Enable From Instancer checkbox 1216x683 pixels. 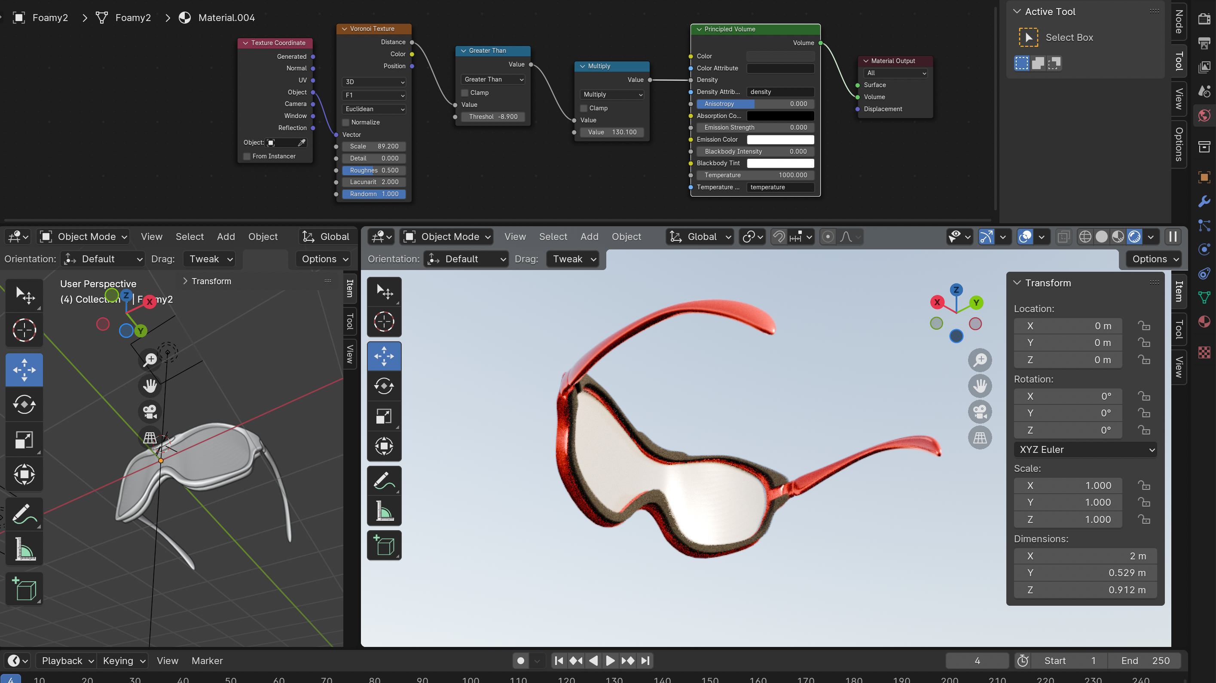pyautogui.click(x=247, y=156)
